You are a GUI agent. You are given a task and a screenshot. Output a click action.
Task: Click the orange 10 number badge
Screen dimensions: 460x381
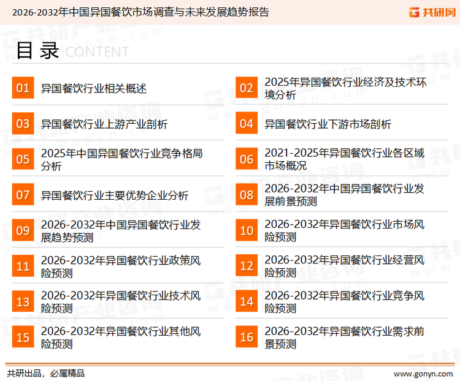(247, 230)
